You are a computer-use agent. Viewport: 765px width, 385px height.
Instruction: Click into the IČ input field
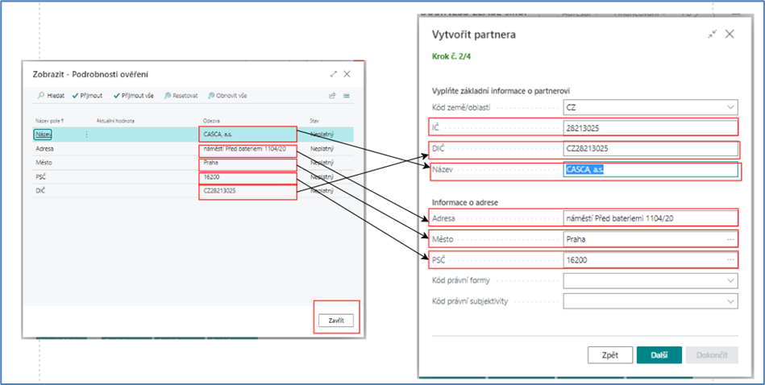tap(649, 128)
